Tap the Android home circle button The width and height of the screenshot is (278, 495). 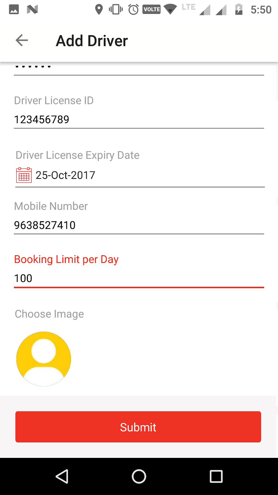(139, 476)
